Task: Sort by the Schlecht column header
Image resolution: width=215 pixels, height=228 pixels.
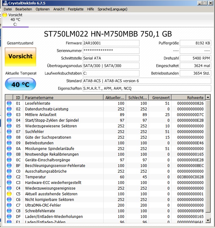Action: click(138, 97)
